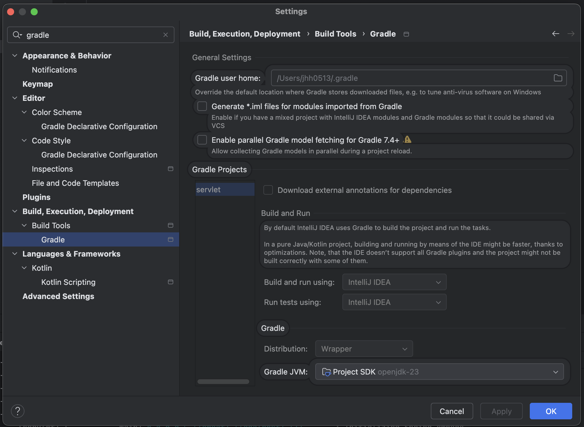584x427 pixels.
Task: Click project-level icon beside Kotlin Scripting
Action: point(170,282)
